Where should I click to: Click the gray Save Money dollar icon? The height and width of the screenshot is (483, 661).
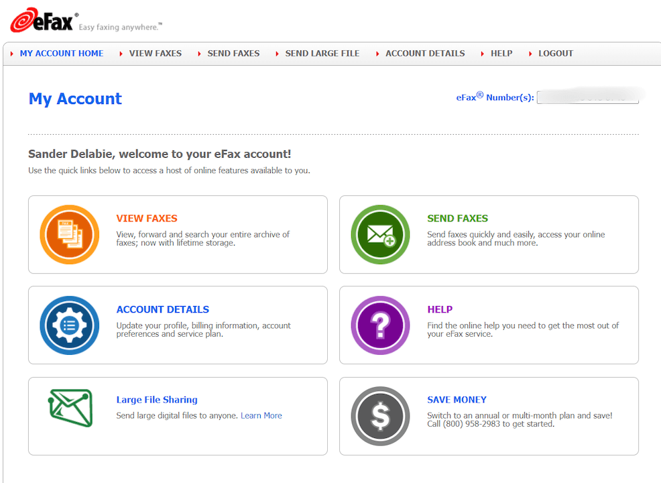(380, 416)
